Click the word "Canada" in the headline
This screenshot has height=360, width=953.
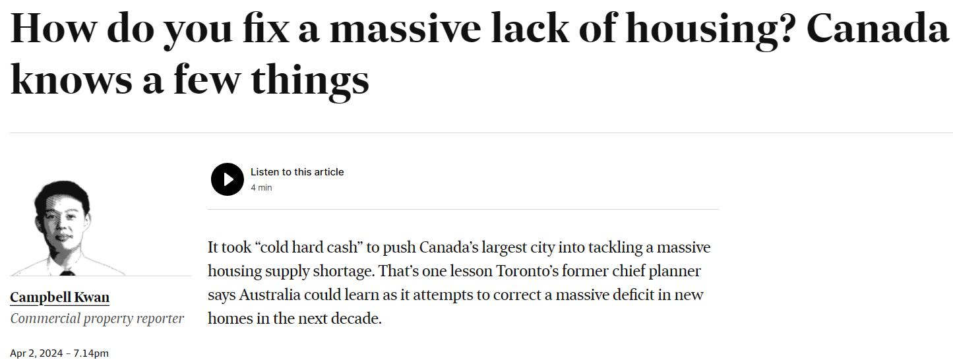pyautogui.click(x=876, y=31)
